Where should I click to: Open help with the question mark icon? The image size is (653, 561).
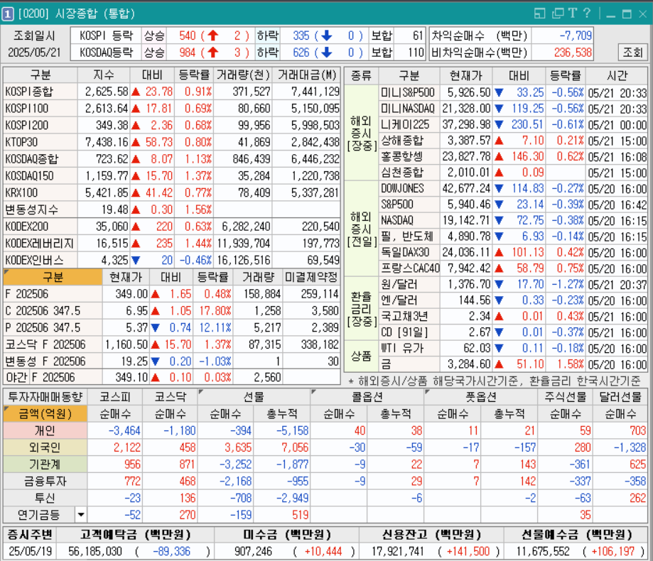[x=587, y=13]
